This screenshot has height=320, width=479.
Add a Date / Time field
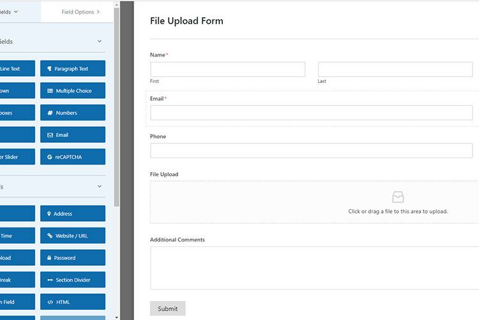(17, 236)
